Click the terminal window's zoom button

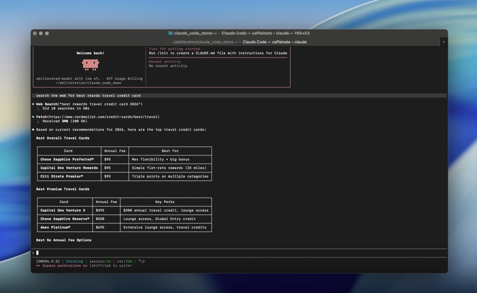point(47,33)
